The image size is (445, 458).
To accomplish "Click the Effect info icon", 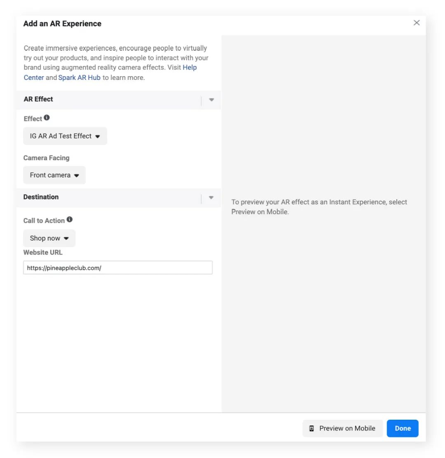I will [47, 118].
